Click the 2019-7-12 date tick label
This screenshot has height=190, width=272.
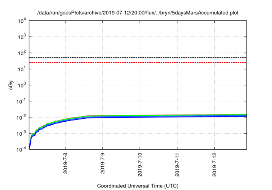[x=215, y=165]
